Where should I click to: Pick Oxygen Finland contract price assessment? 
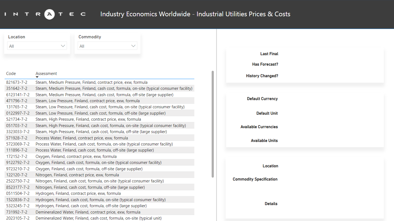76,157
